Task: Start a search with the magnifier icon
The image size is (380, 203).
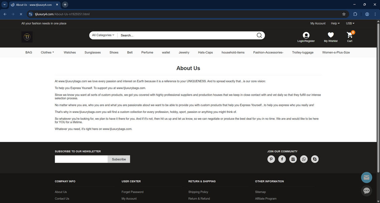Action: point(259,35)
